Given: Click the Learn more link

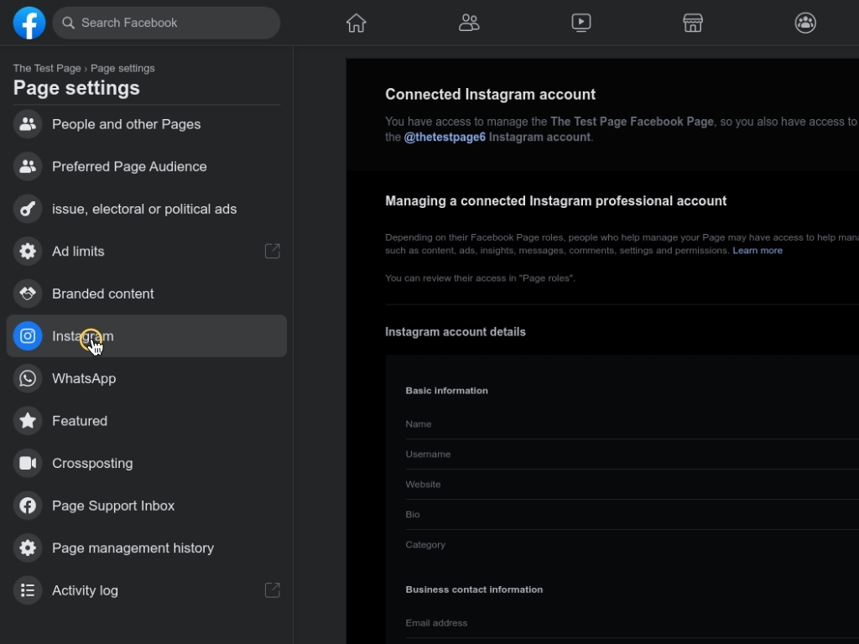Looking at the screenshot, I should (757, 250).
